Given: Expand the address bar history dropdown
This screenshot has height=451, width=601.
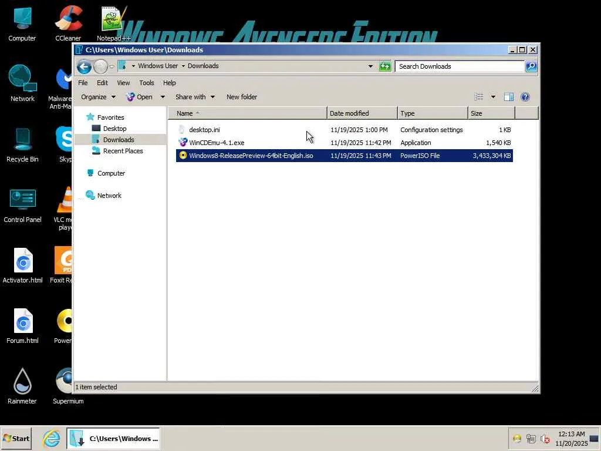Looking at the screenshot, I should (370, 66).
